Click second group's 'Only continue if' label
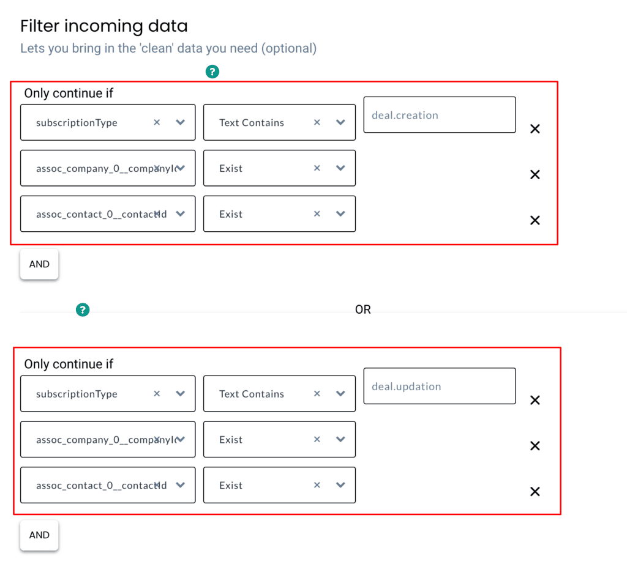 click(x=69, y=364)
